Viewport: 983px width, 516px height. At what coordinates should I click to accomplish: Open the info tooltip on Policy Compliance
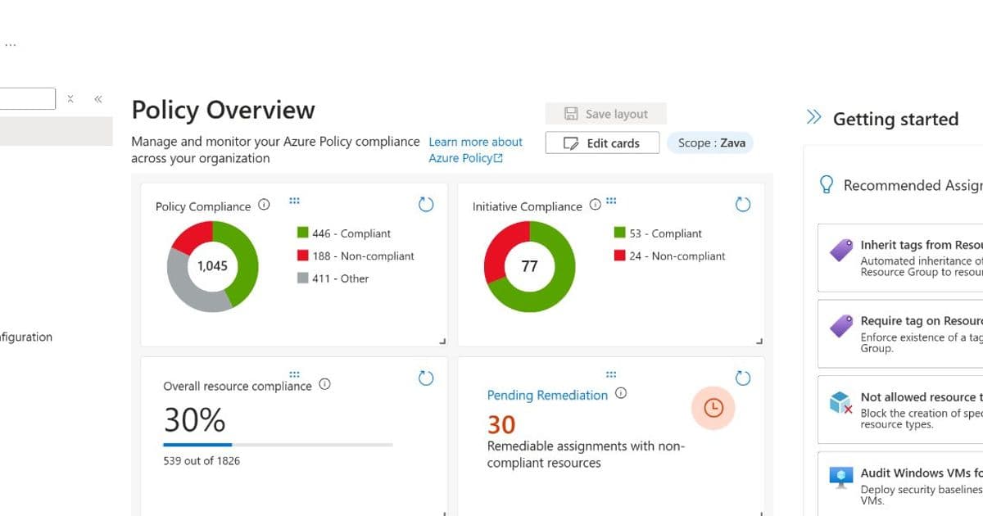pyautogui.click(x=264, y=206)
